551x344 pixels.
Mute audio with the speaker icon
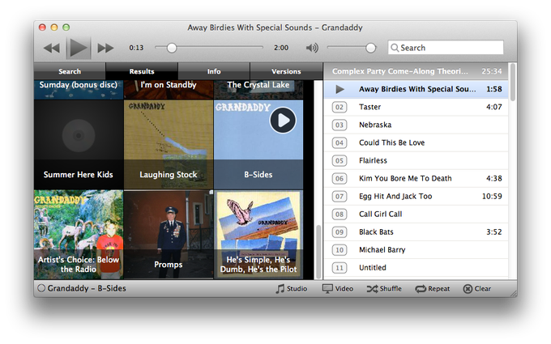pyautogui.click(x=312, y=48)
